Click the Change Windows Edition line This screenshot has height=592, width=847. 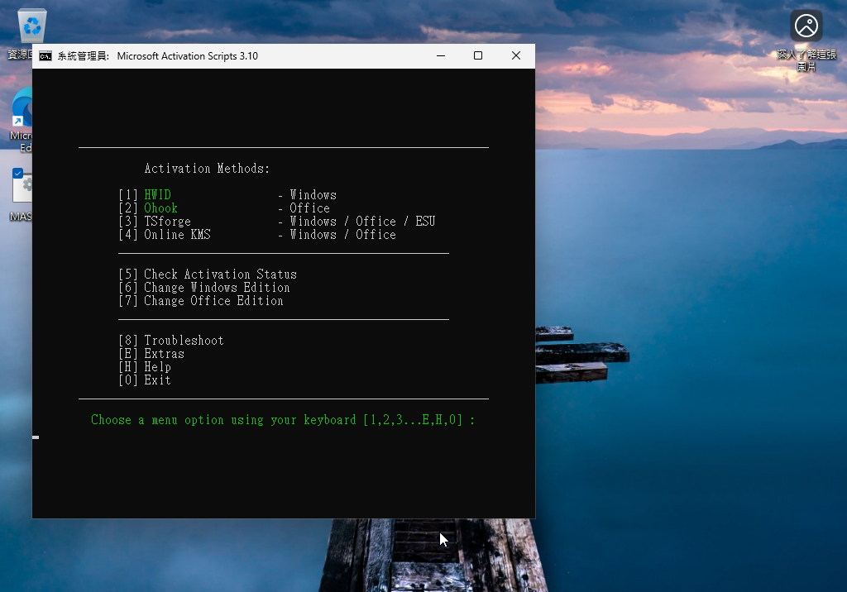coord(216,288)
